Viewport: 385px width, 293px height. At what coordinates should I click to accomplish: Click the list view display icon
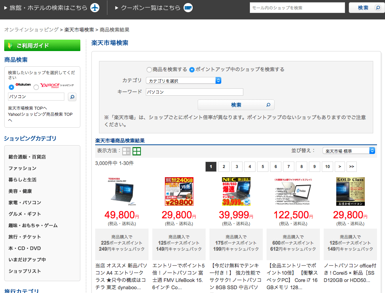tap(126, 151)
